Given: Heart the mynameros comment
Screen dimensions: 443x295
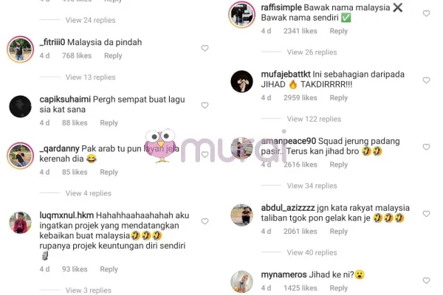Looking at the screenshot, I should 426,280.
